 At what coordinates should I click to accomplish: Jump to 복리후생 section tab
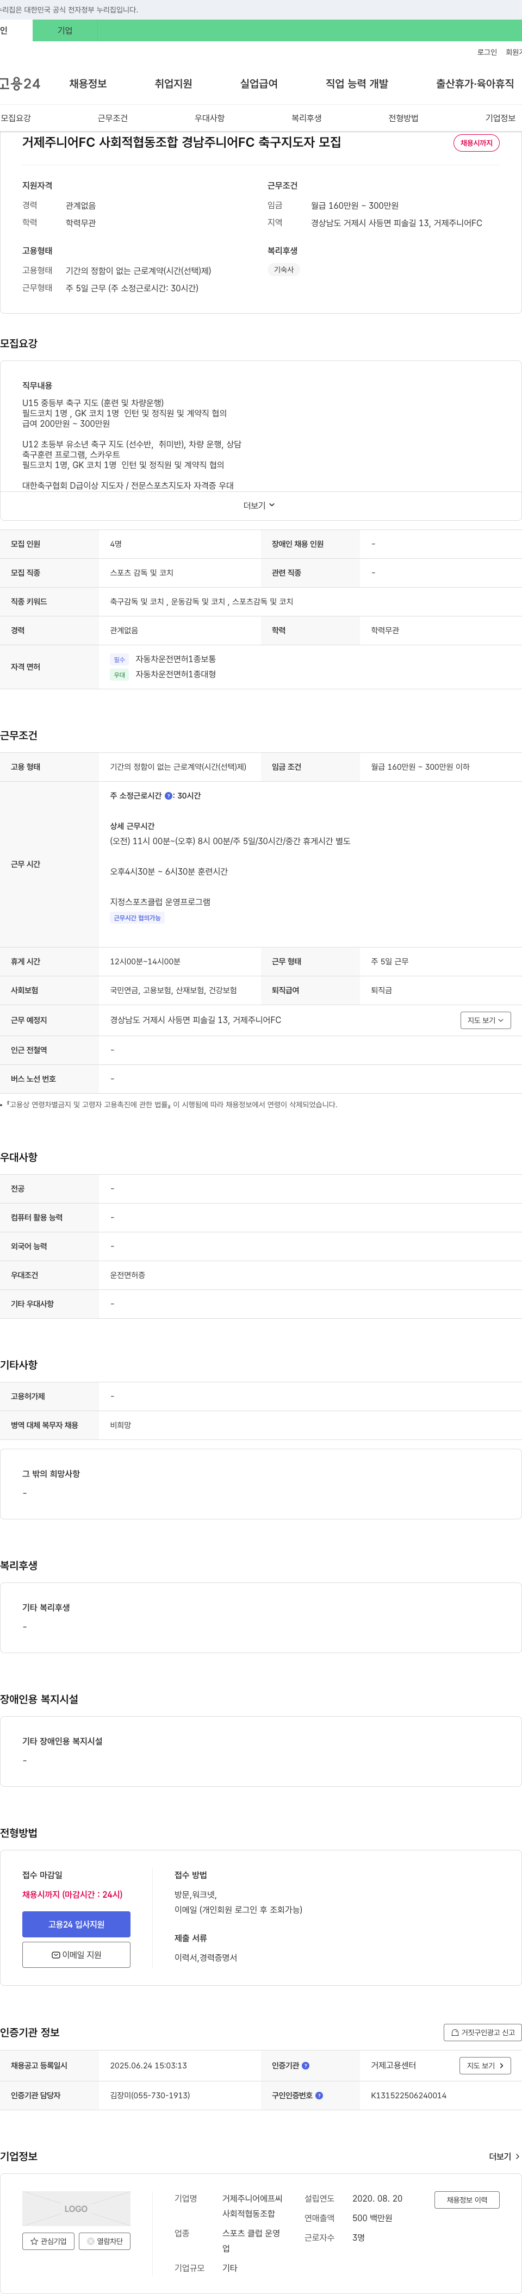[307, 119]
